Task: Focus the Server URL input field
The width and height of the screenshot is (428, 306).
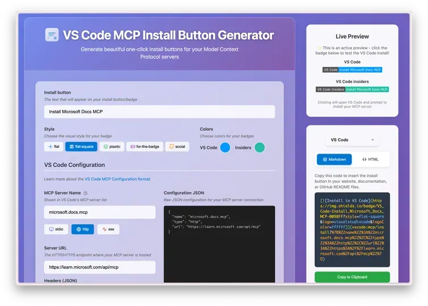Action: pos(100,267)
